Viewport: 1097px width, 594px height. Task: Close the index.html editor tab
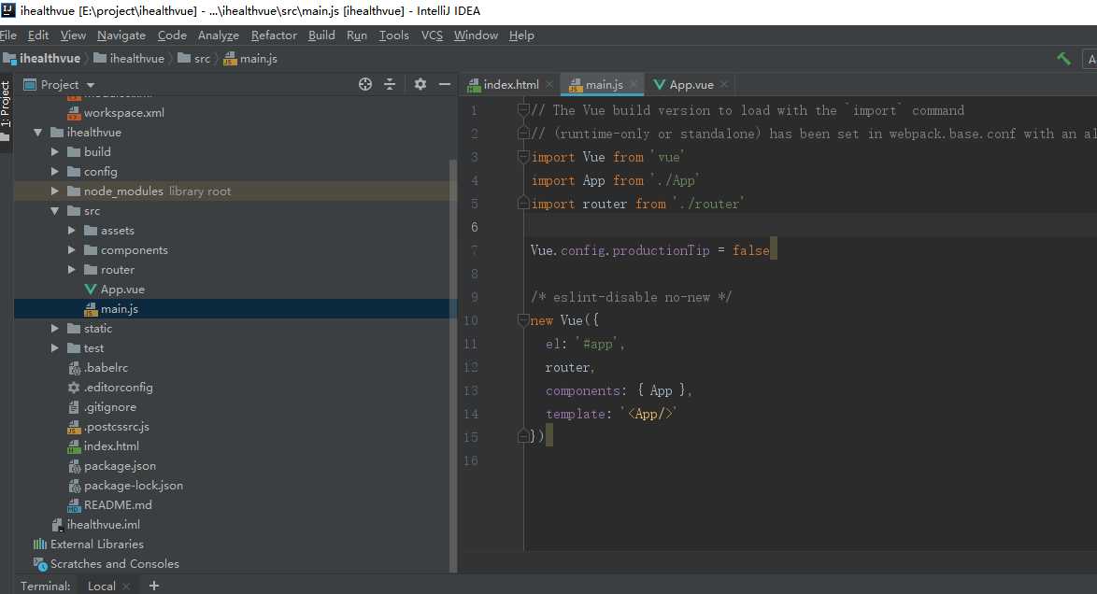pyautogui.click(x=549, y=85)
